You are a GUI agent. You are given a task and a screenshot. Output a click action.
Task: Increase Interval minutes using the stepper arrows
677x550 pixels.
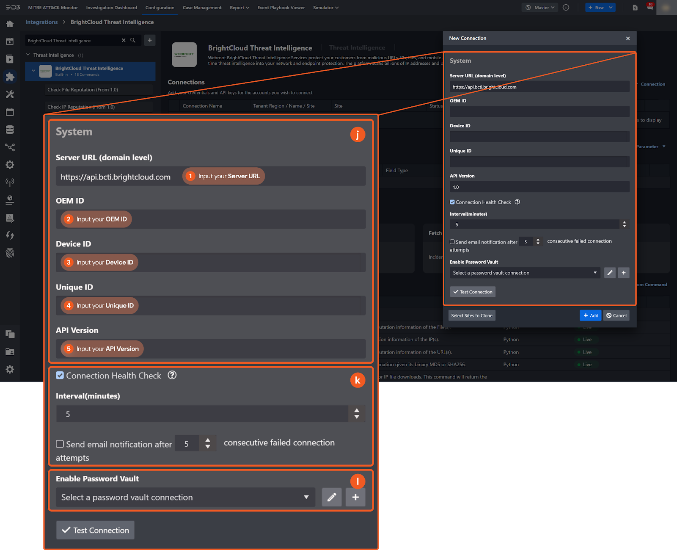point(357,411)
